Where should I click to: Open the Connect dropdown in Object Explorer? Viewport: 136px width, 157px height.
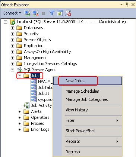click(12, 13)
